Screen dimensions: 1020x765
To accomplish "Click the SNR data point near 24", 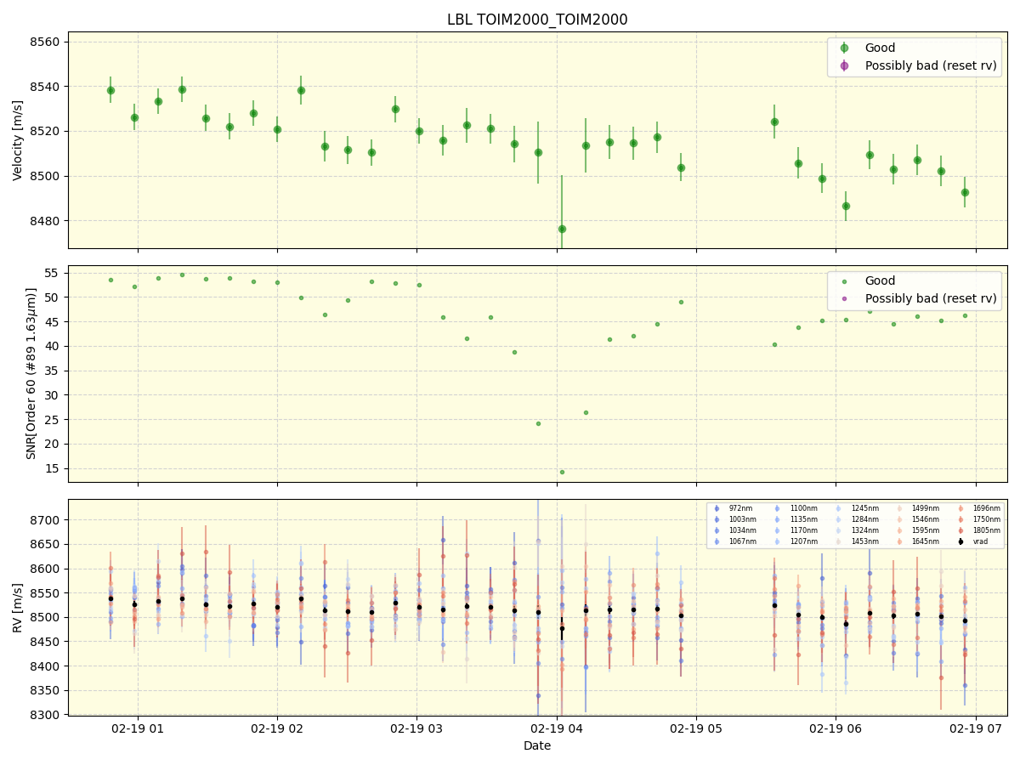I will click(x=538, y=423).
